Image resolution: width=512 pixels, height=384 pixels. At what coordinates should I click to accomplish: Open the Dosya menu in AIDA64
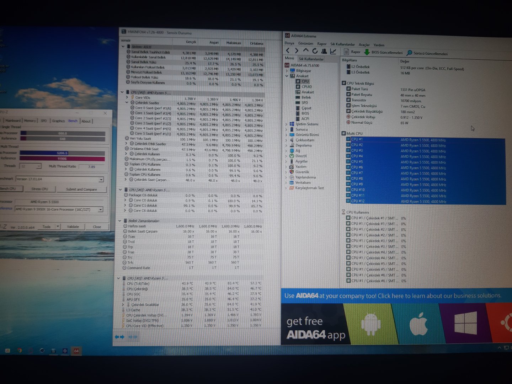tap(289, 43)
